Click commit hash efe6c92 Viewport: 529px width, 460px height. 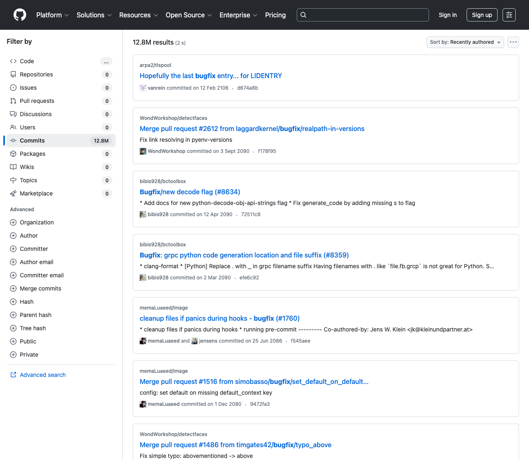249,278
